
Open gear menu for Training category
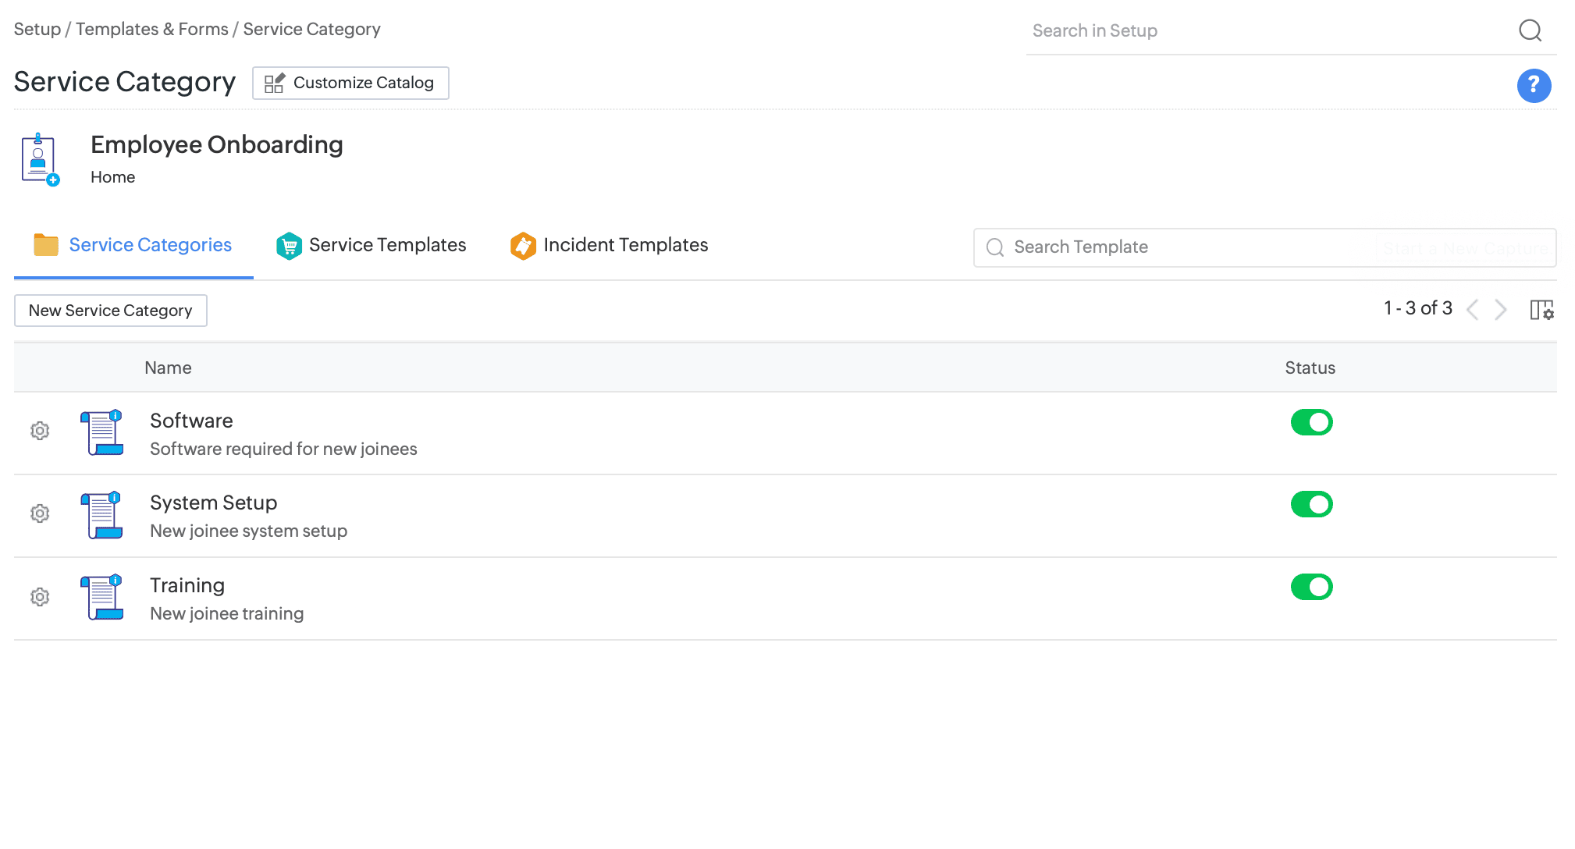(40, 597)
